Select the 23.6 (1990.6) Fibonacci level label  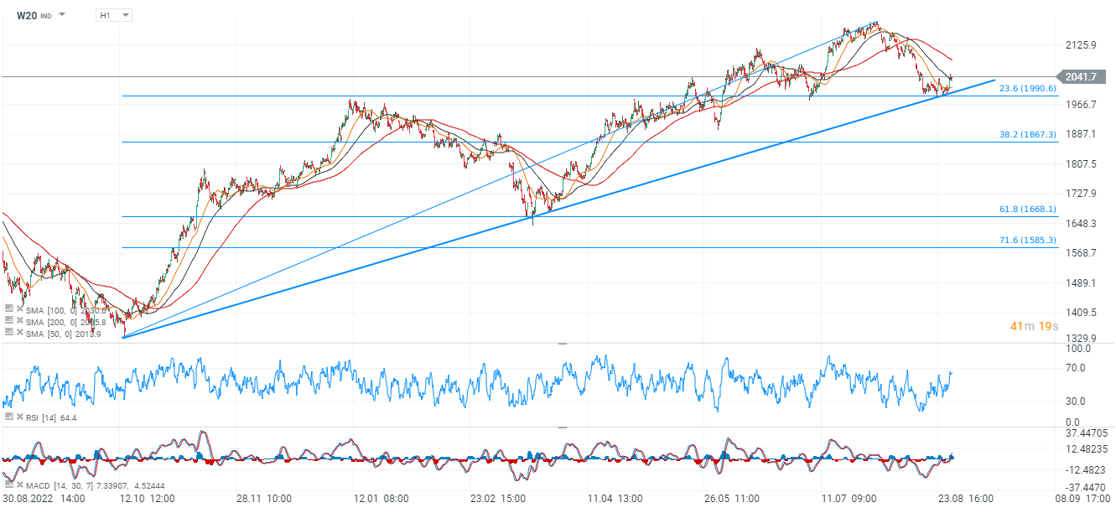[x=1027, y=88]
